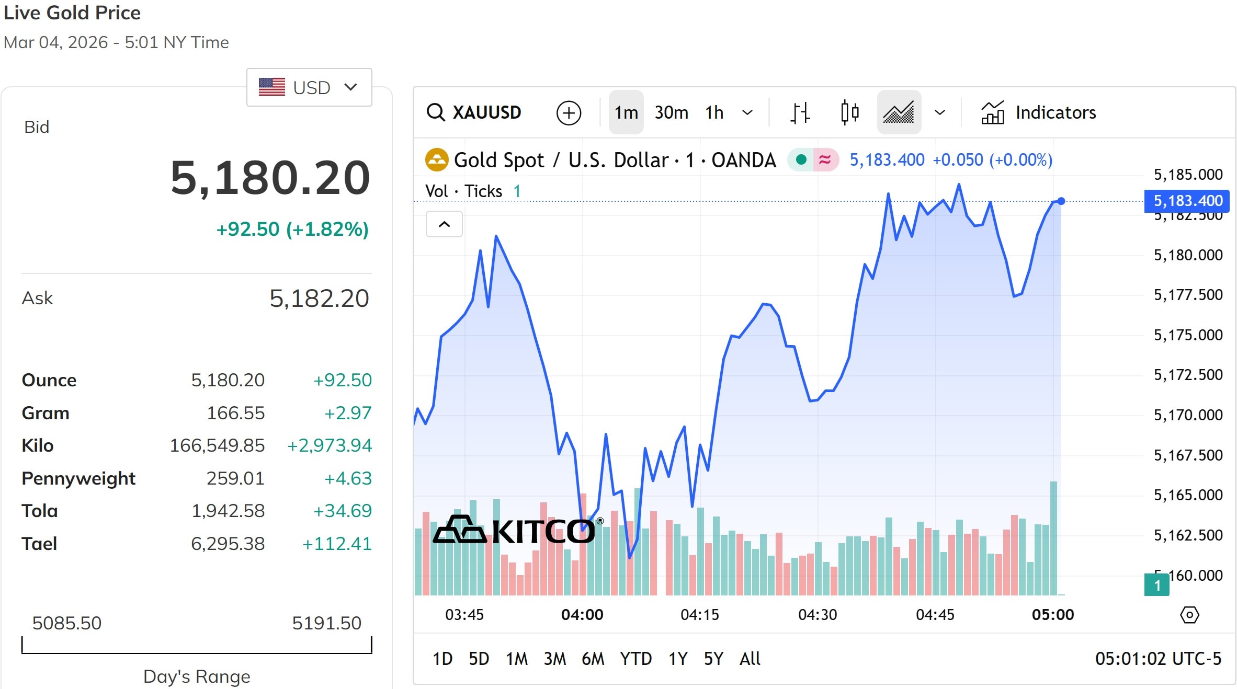The height and width of the screenshot is (689, 1237).
Task: Expand the chart style dropdown arrow
Action: pyautogui.click(x=940, y=113)
